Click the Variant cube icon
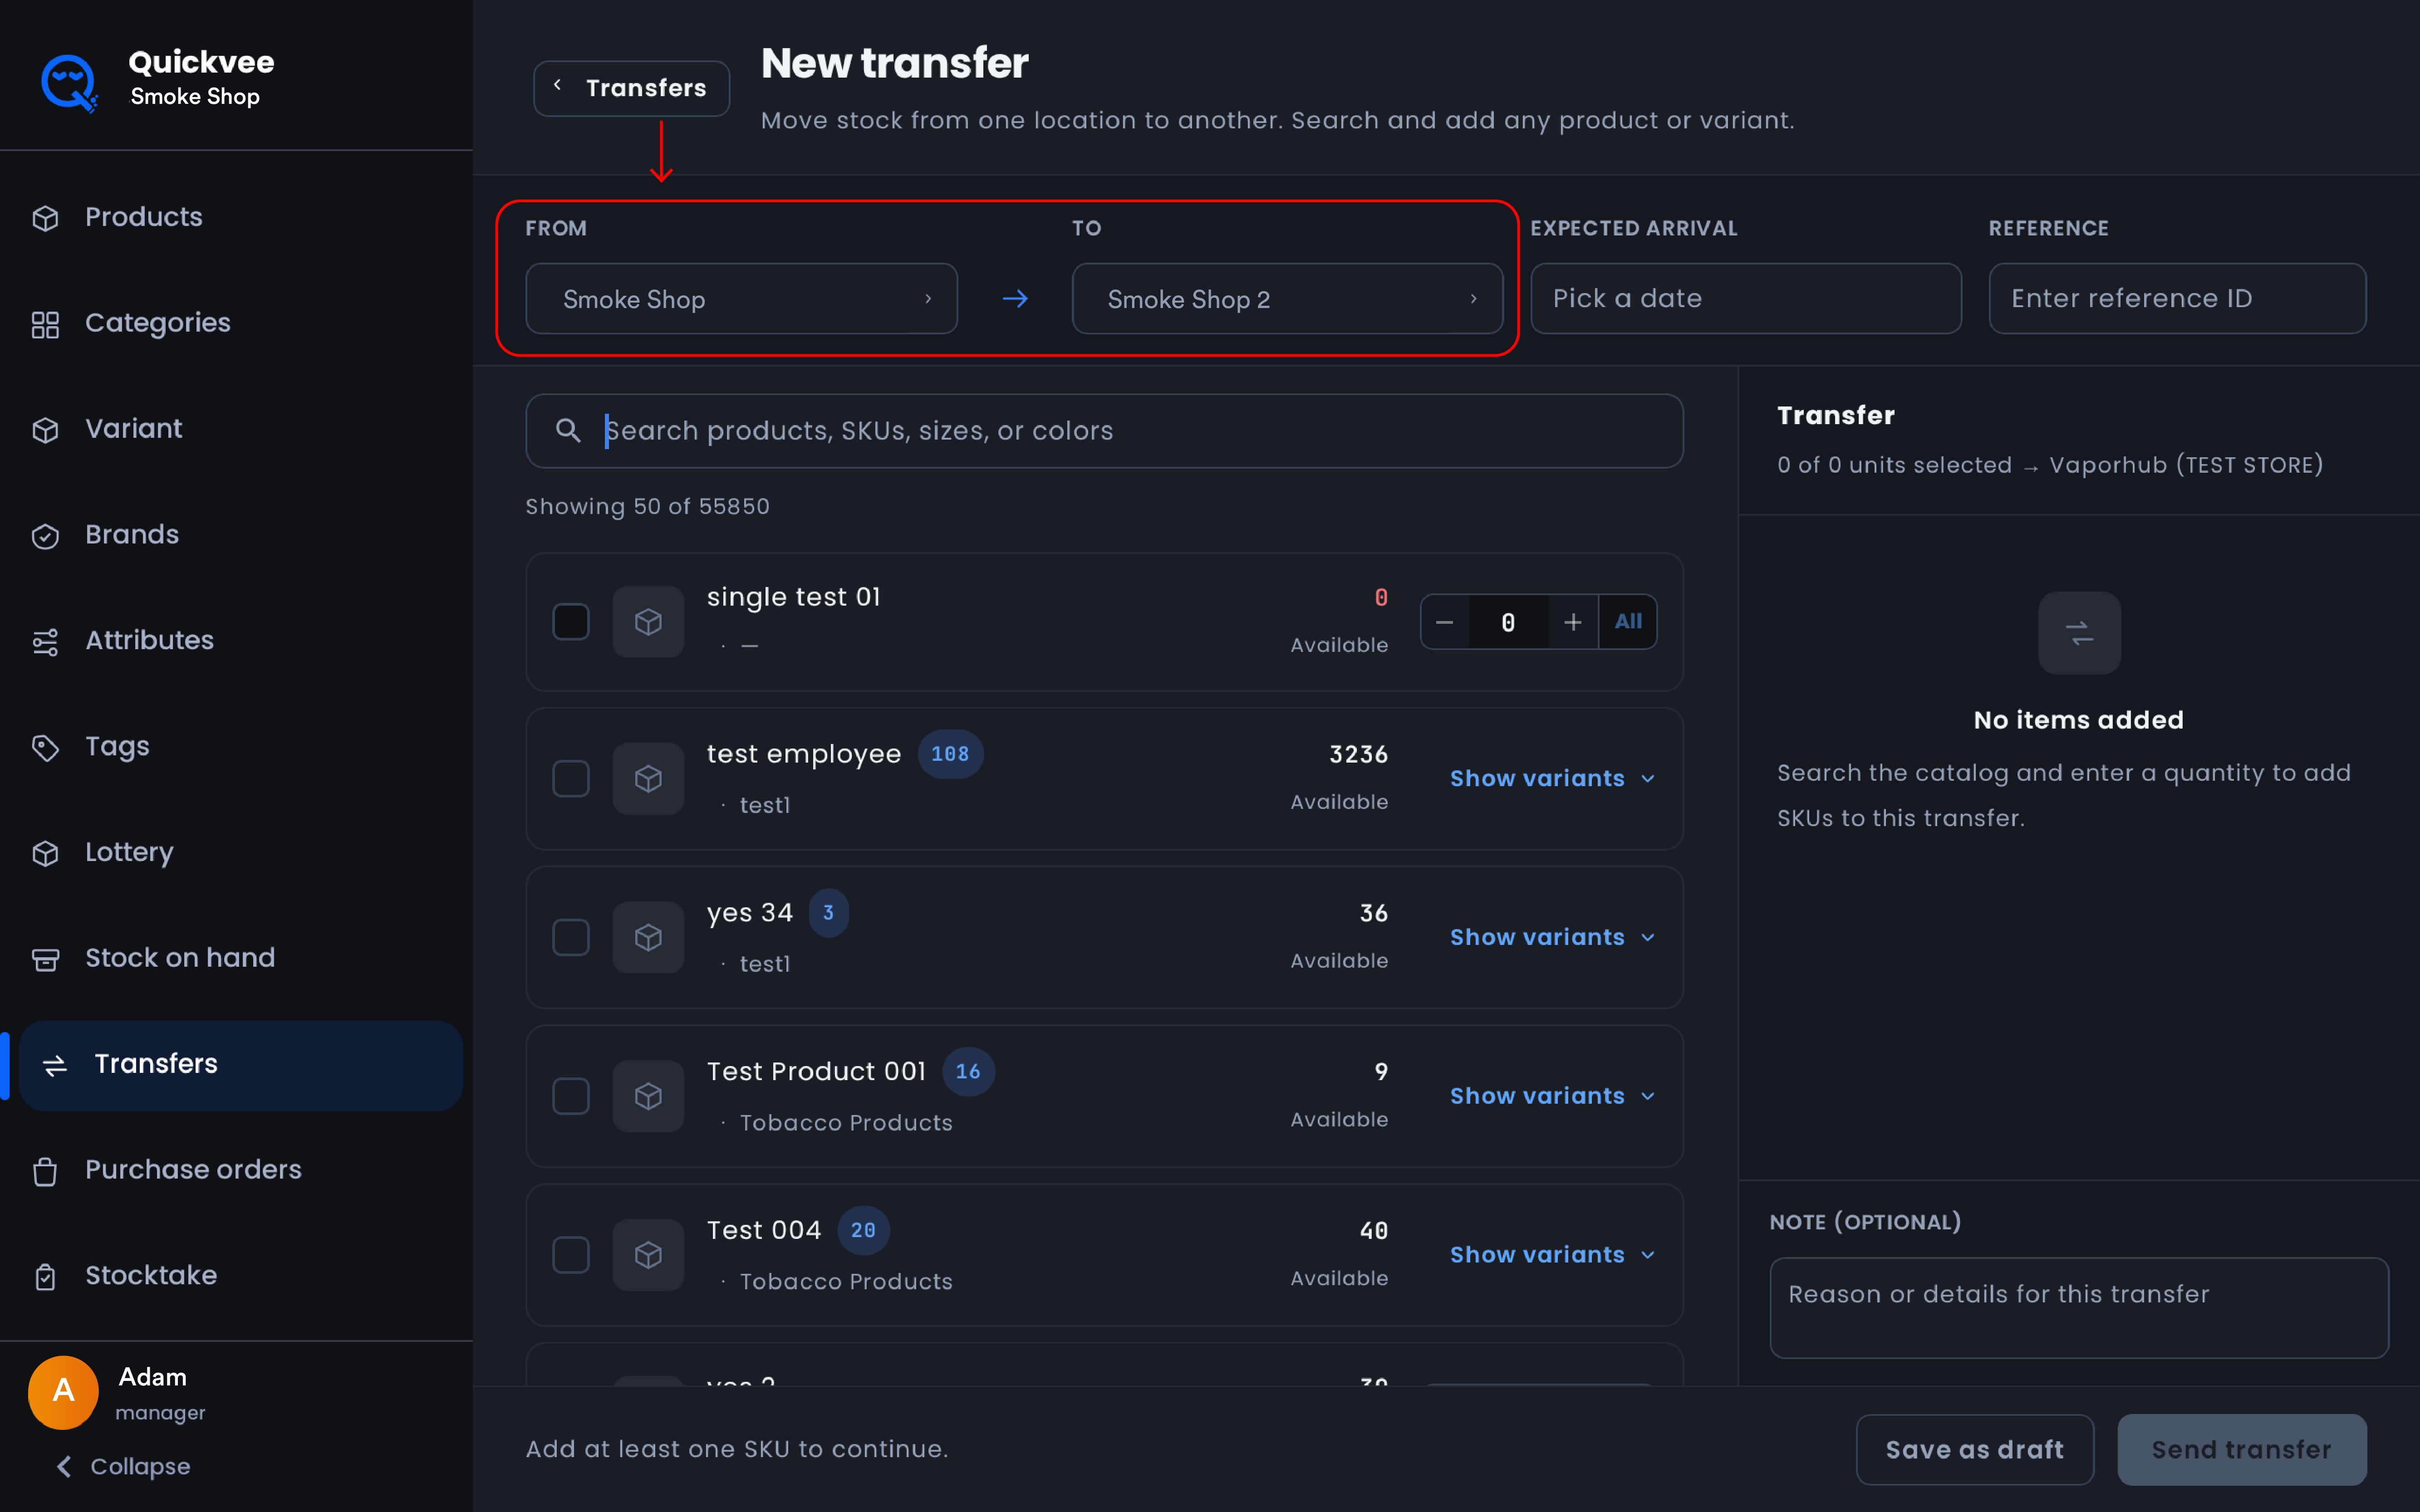 point(45,430)
